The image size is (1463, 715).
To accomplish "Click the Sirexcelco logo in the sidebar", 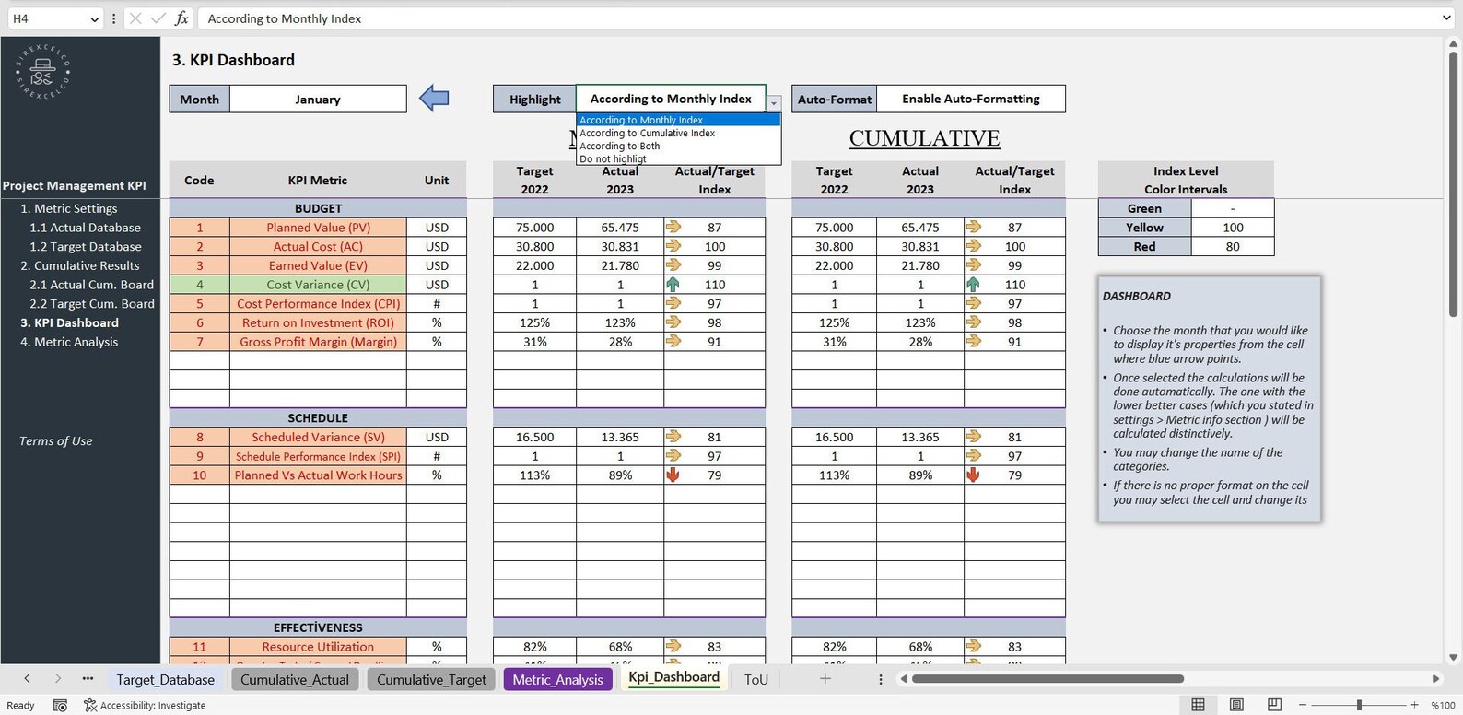I will pos(42,72).
